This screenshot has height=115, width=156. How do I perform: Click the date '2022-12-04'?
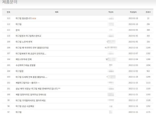point(133,59)
